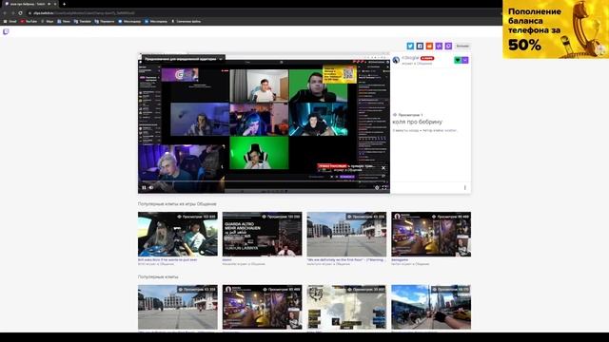Open night street clip in popular clips row

coord(263,307)
